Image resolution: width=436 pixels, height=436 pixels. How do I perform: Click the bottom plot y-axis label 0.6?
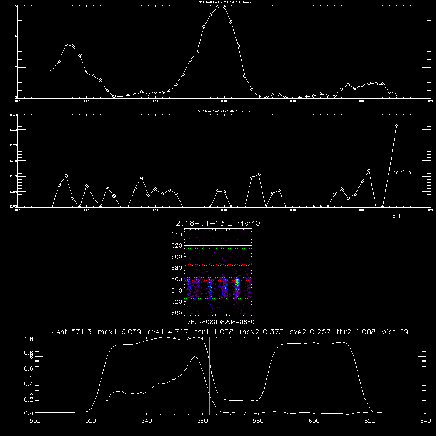coord(29,368)
